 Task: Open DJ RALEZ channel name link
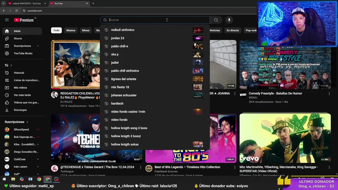[66, 102]
